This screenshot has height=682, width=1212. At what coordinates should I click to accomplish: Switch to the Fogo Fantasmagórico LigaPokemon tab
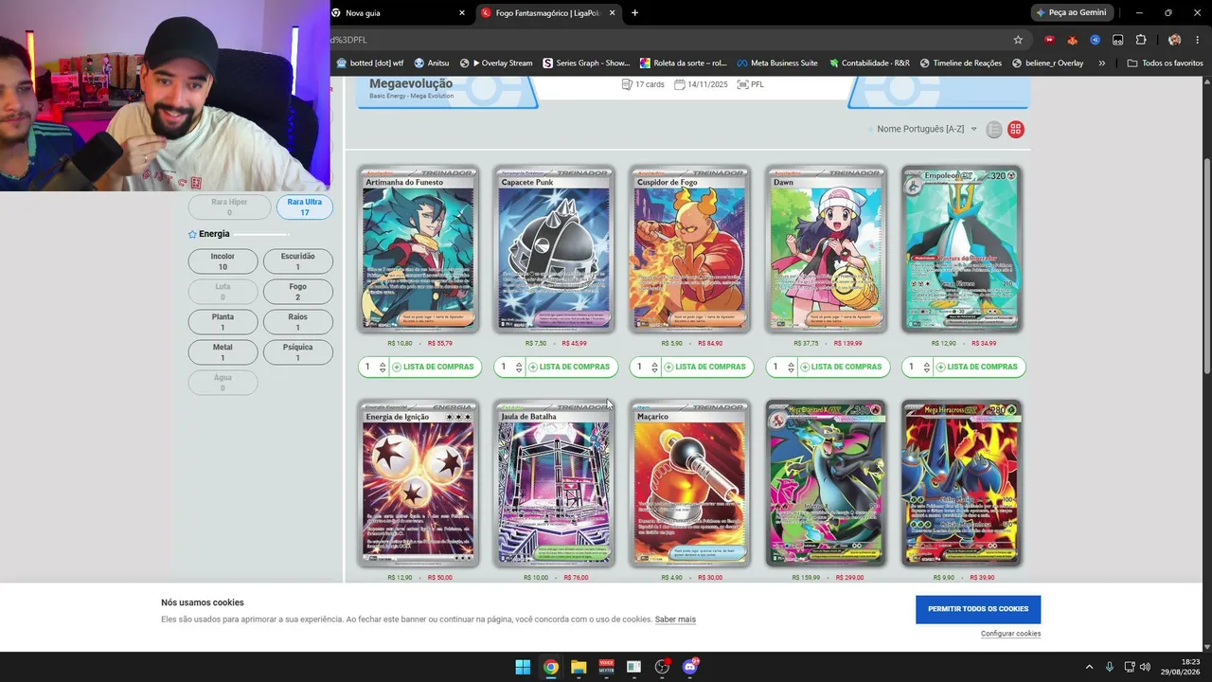coord(549,13)
